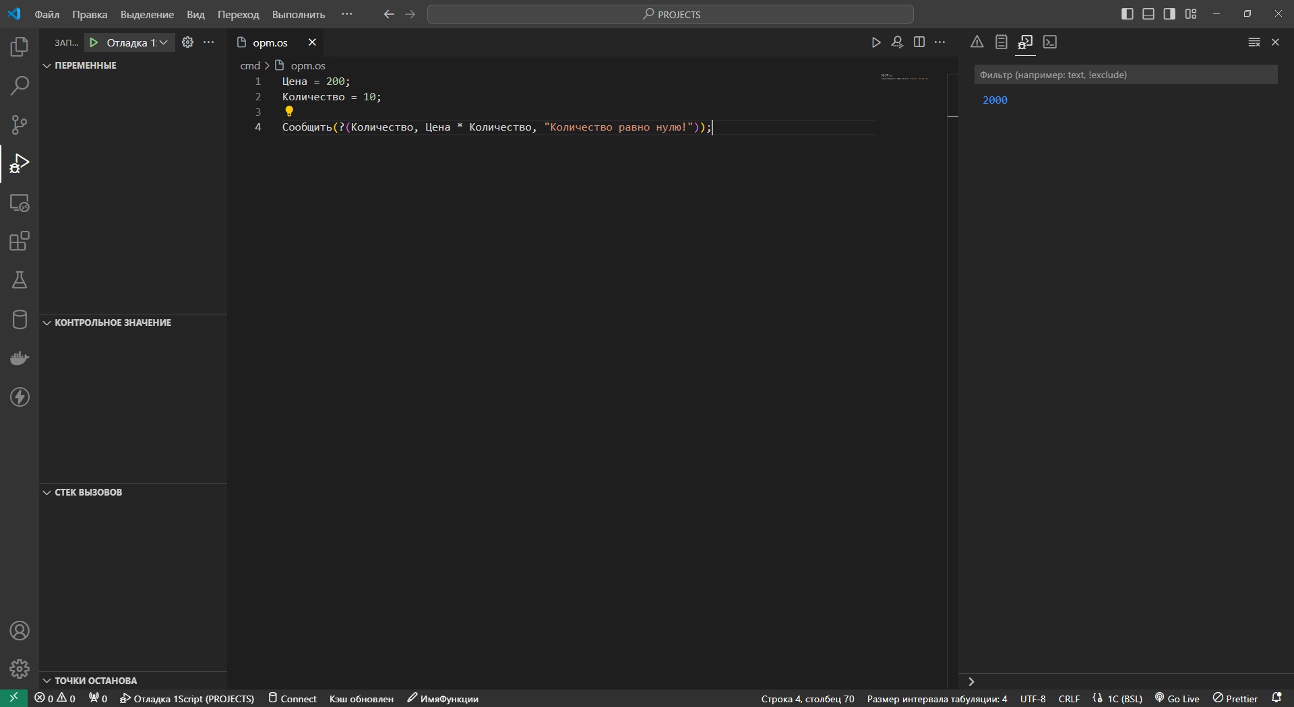Viewport: 1294px width, 707px height.
Task: Toggle the secondary side bar layout button
Action: (1169, 14)
